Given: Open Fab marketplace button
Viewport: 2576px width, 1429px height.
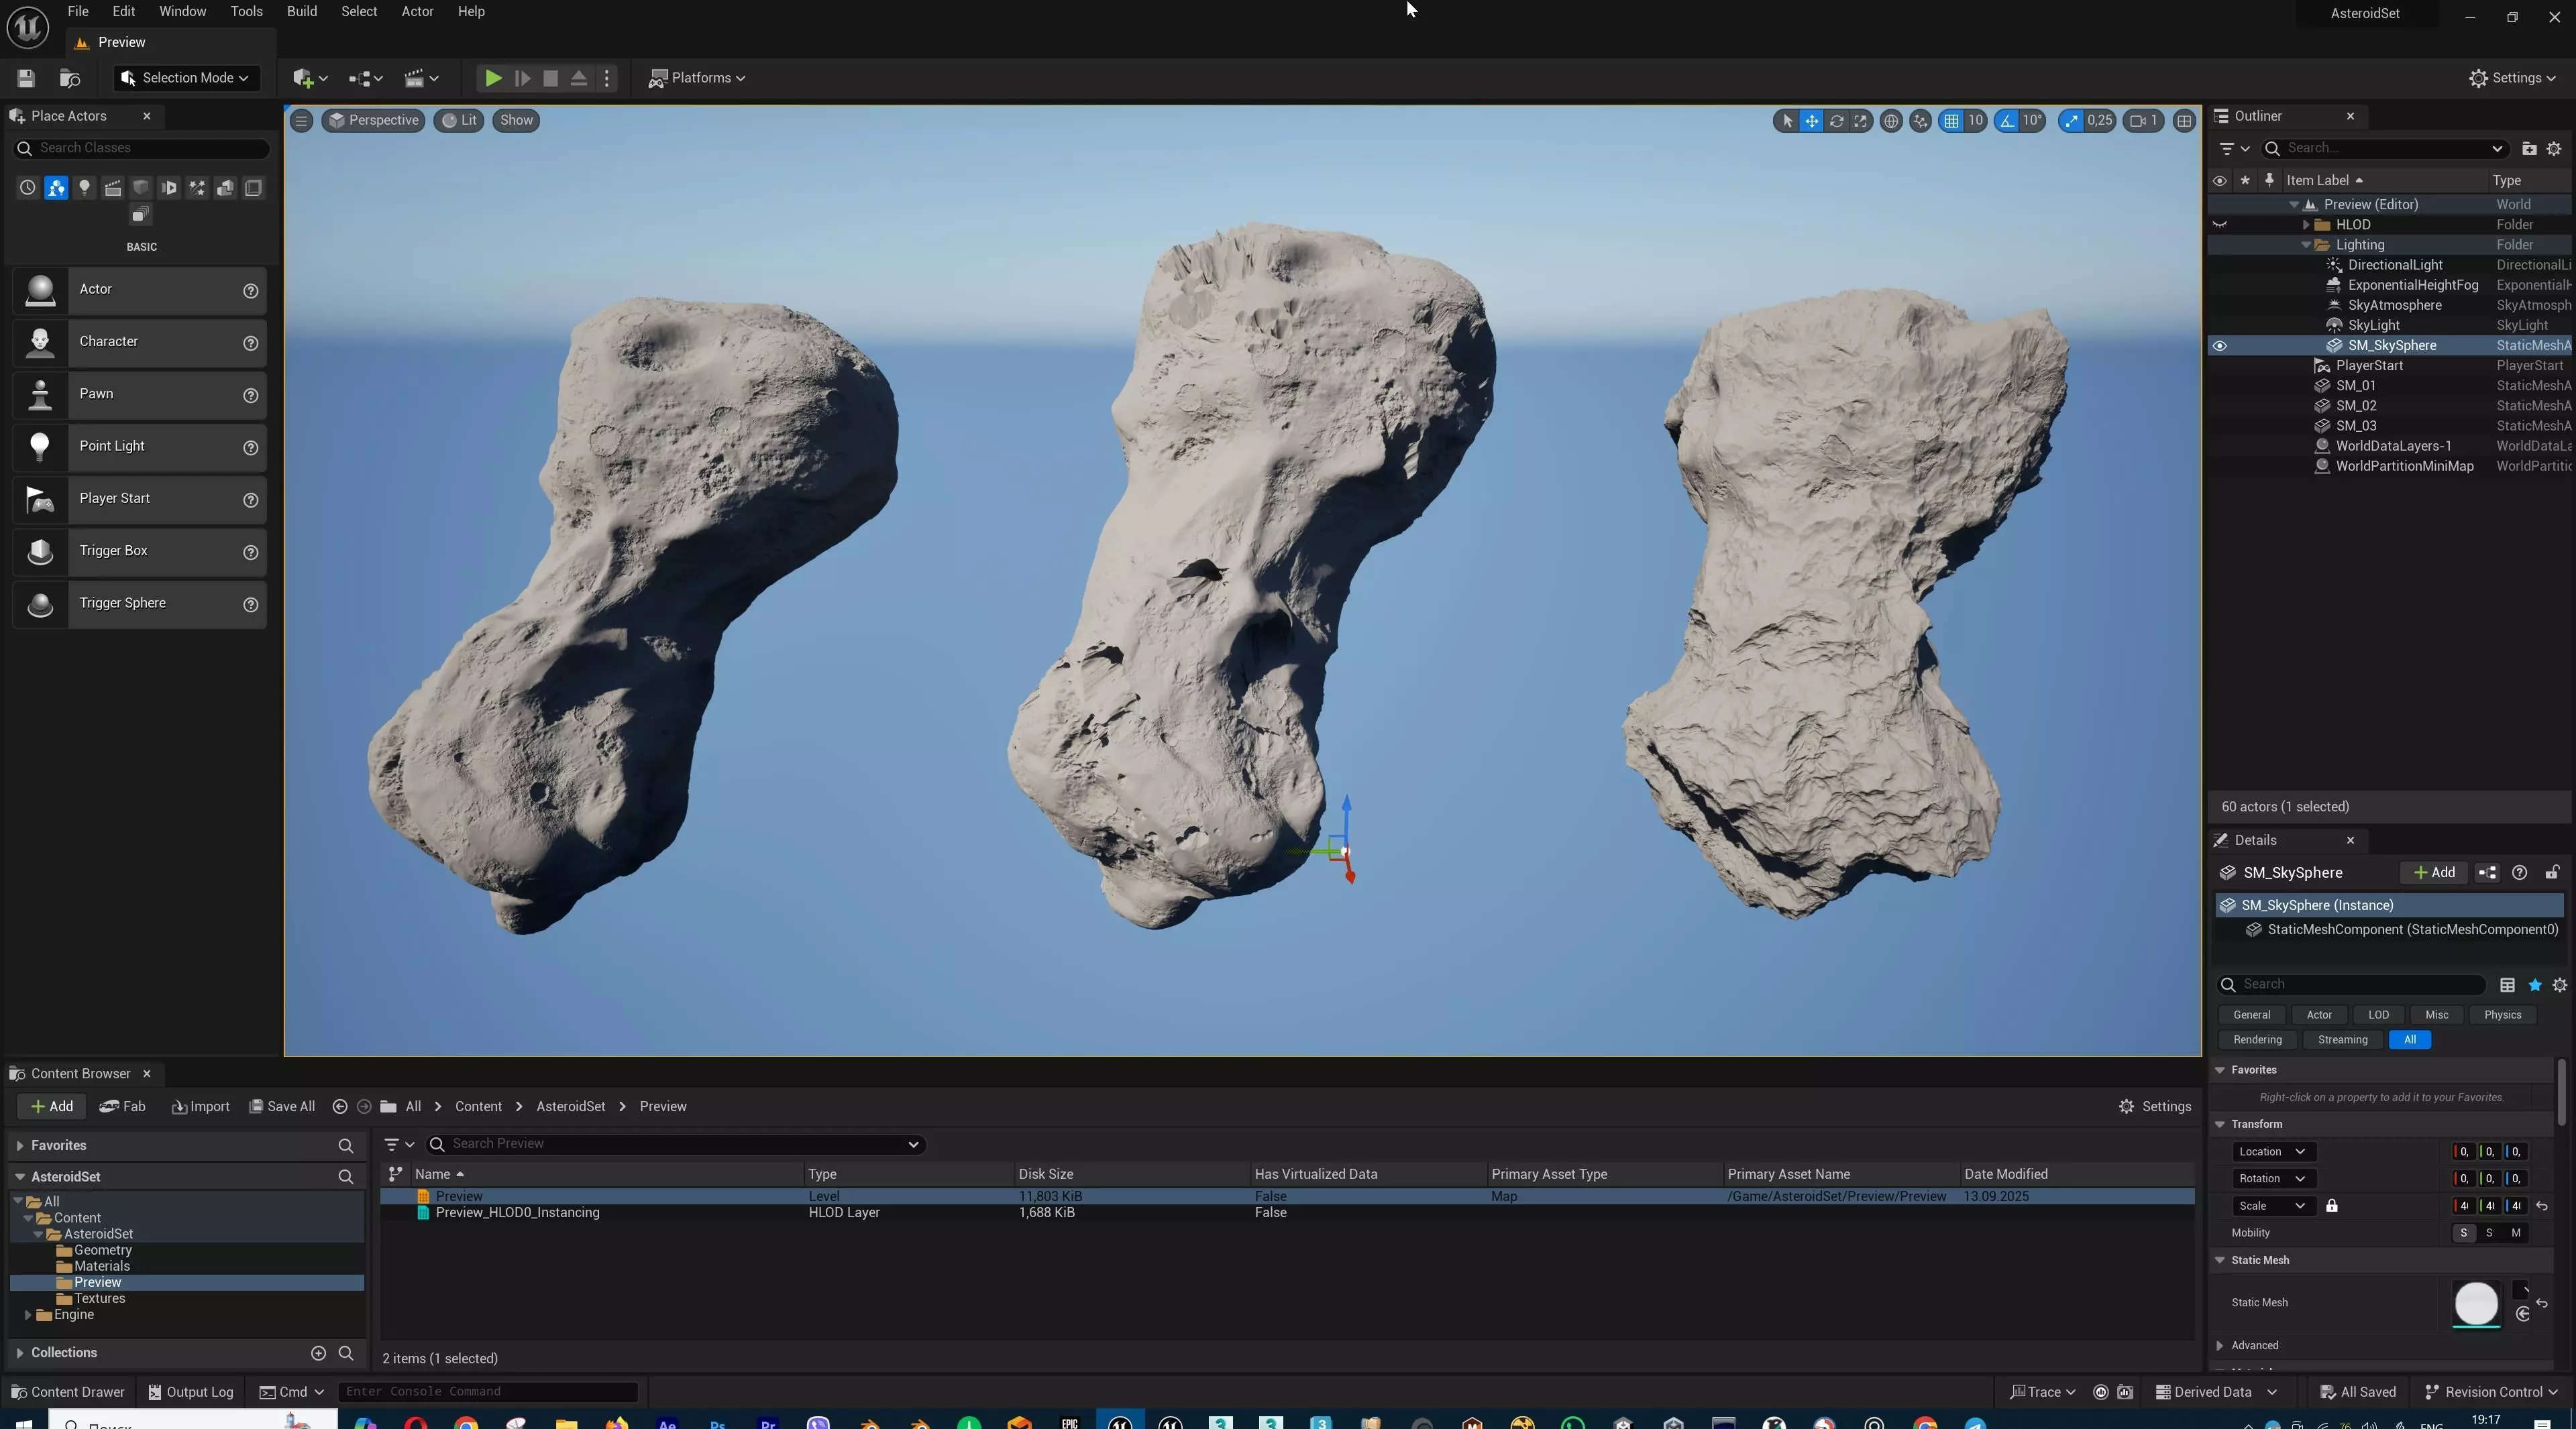Looking at the screenshot, I should coord(123,1107).
